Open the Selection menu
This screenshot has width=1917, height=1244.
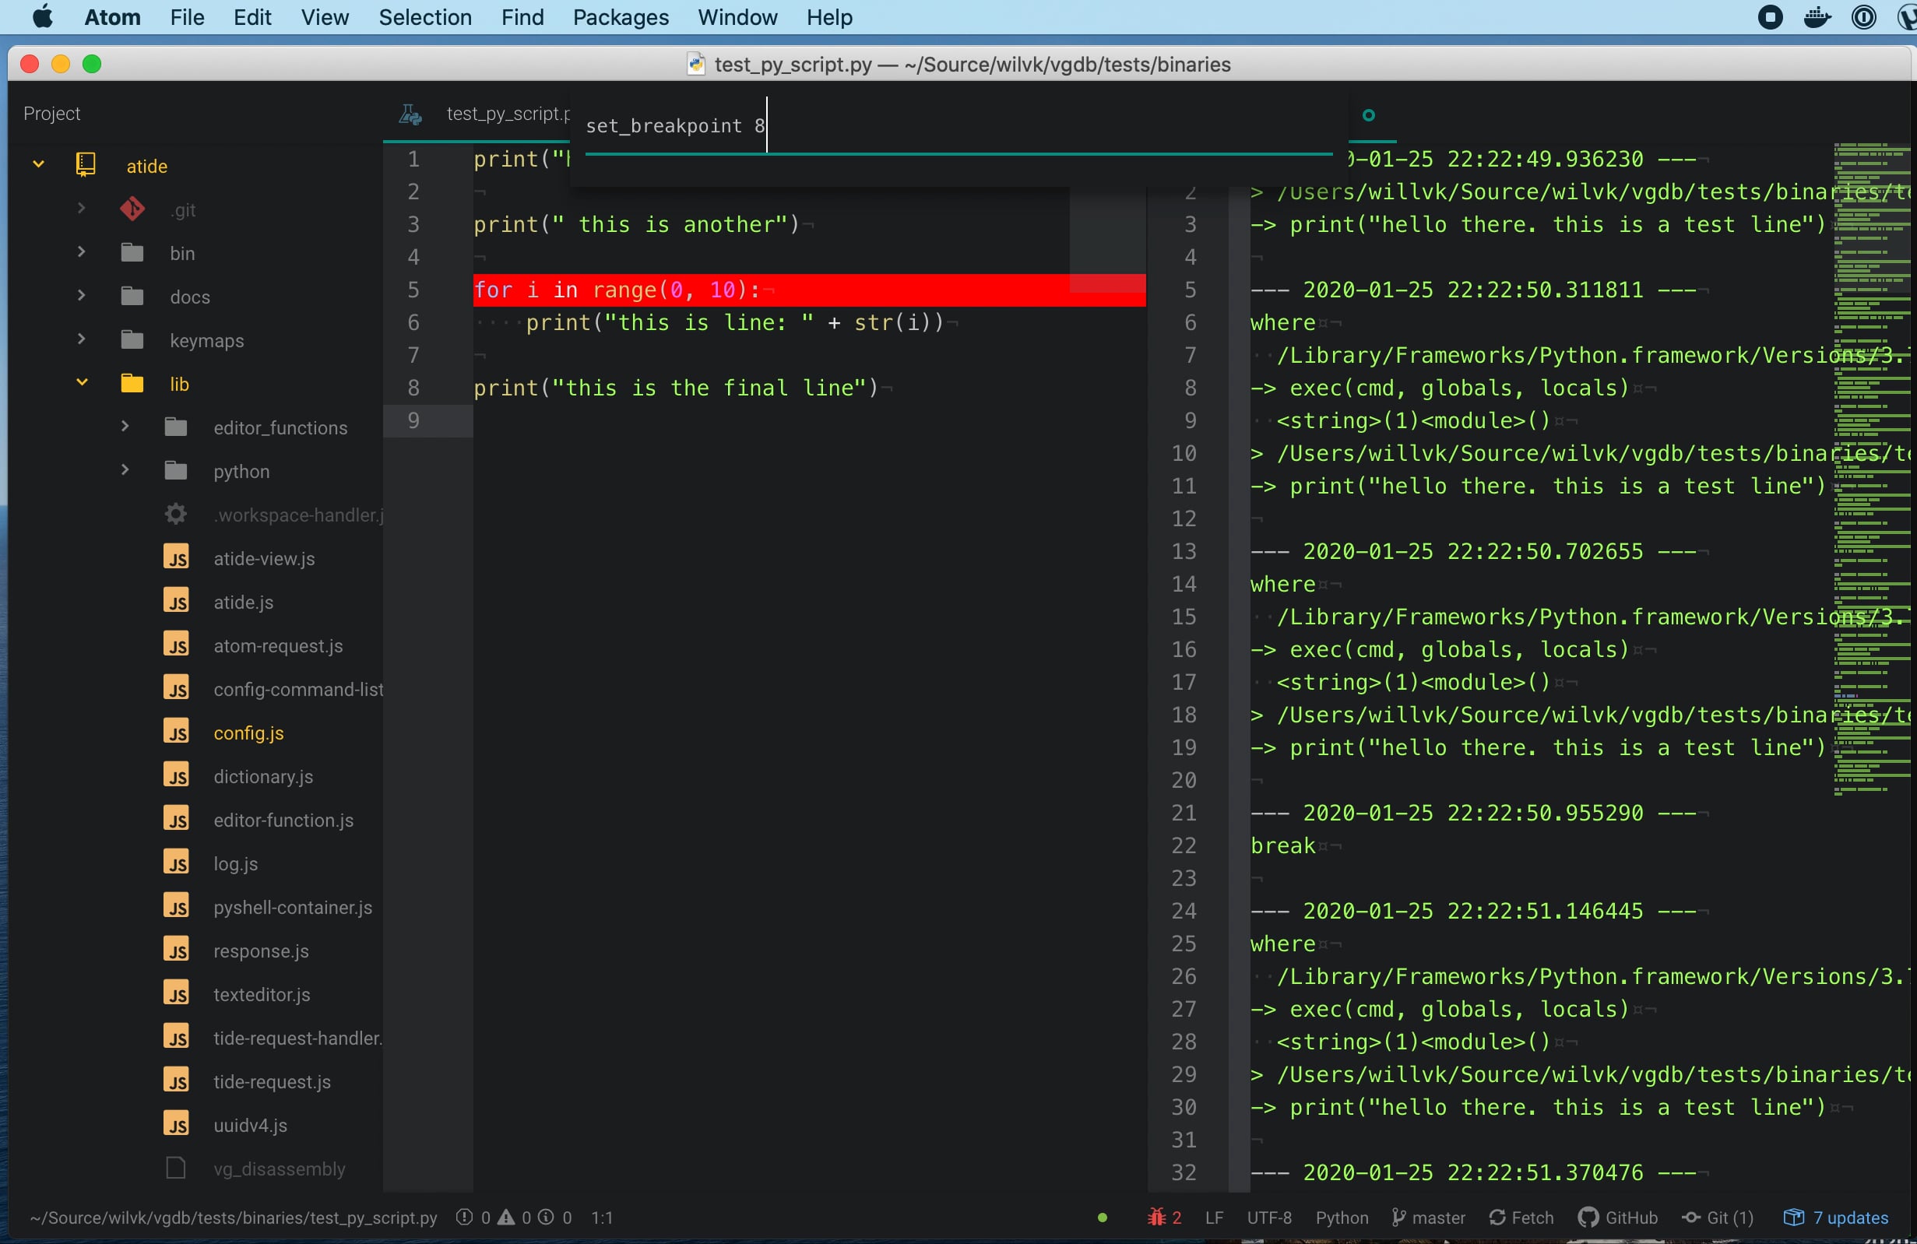tap(425, 17)
